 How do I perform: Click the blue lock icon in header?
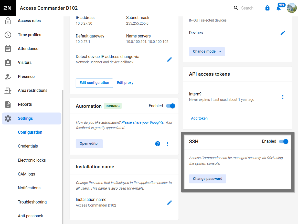pos(267,8)
